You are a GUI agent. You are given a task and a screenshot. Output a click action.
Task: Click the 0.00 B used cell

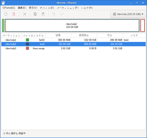tap(93, 48)
